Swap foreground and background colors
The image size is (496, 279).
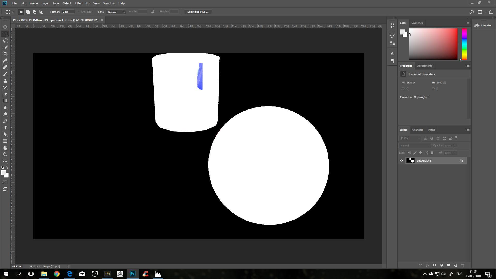(x=7, y=167)
